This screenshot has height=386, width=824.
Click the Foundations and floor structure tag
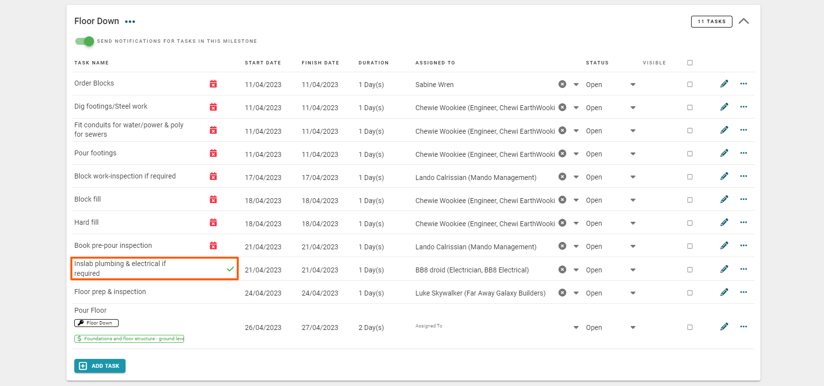[129, 339]
